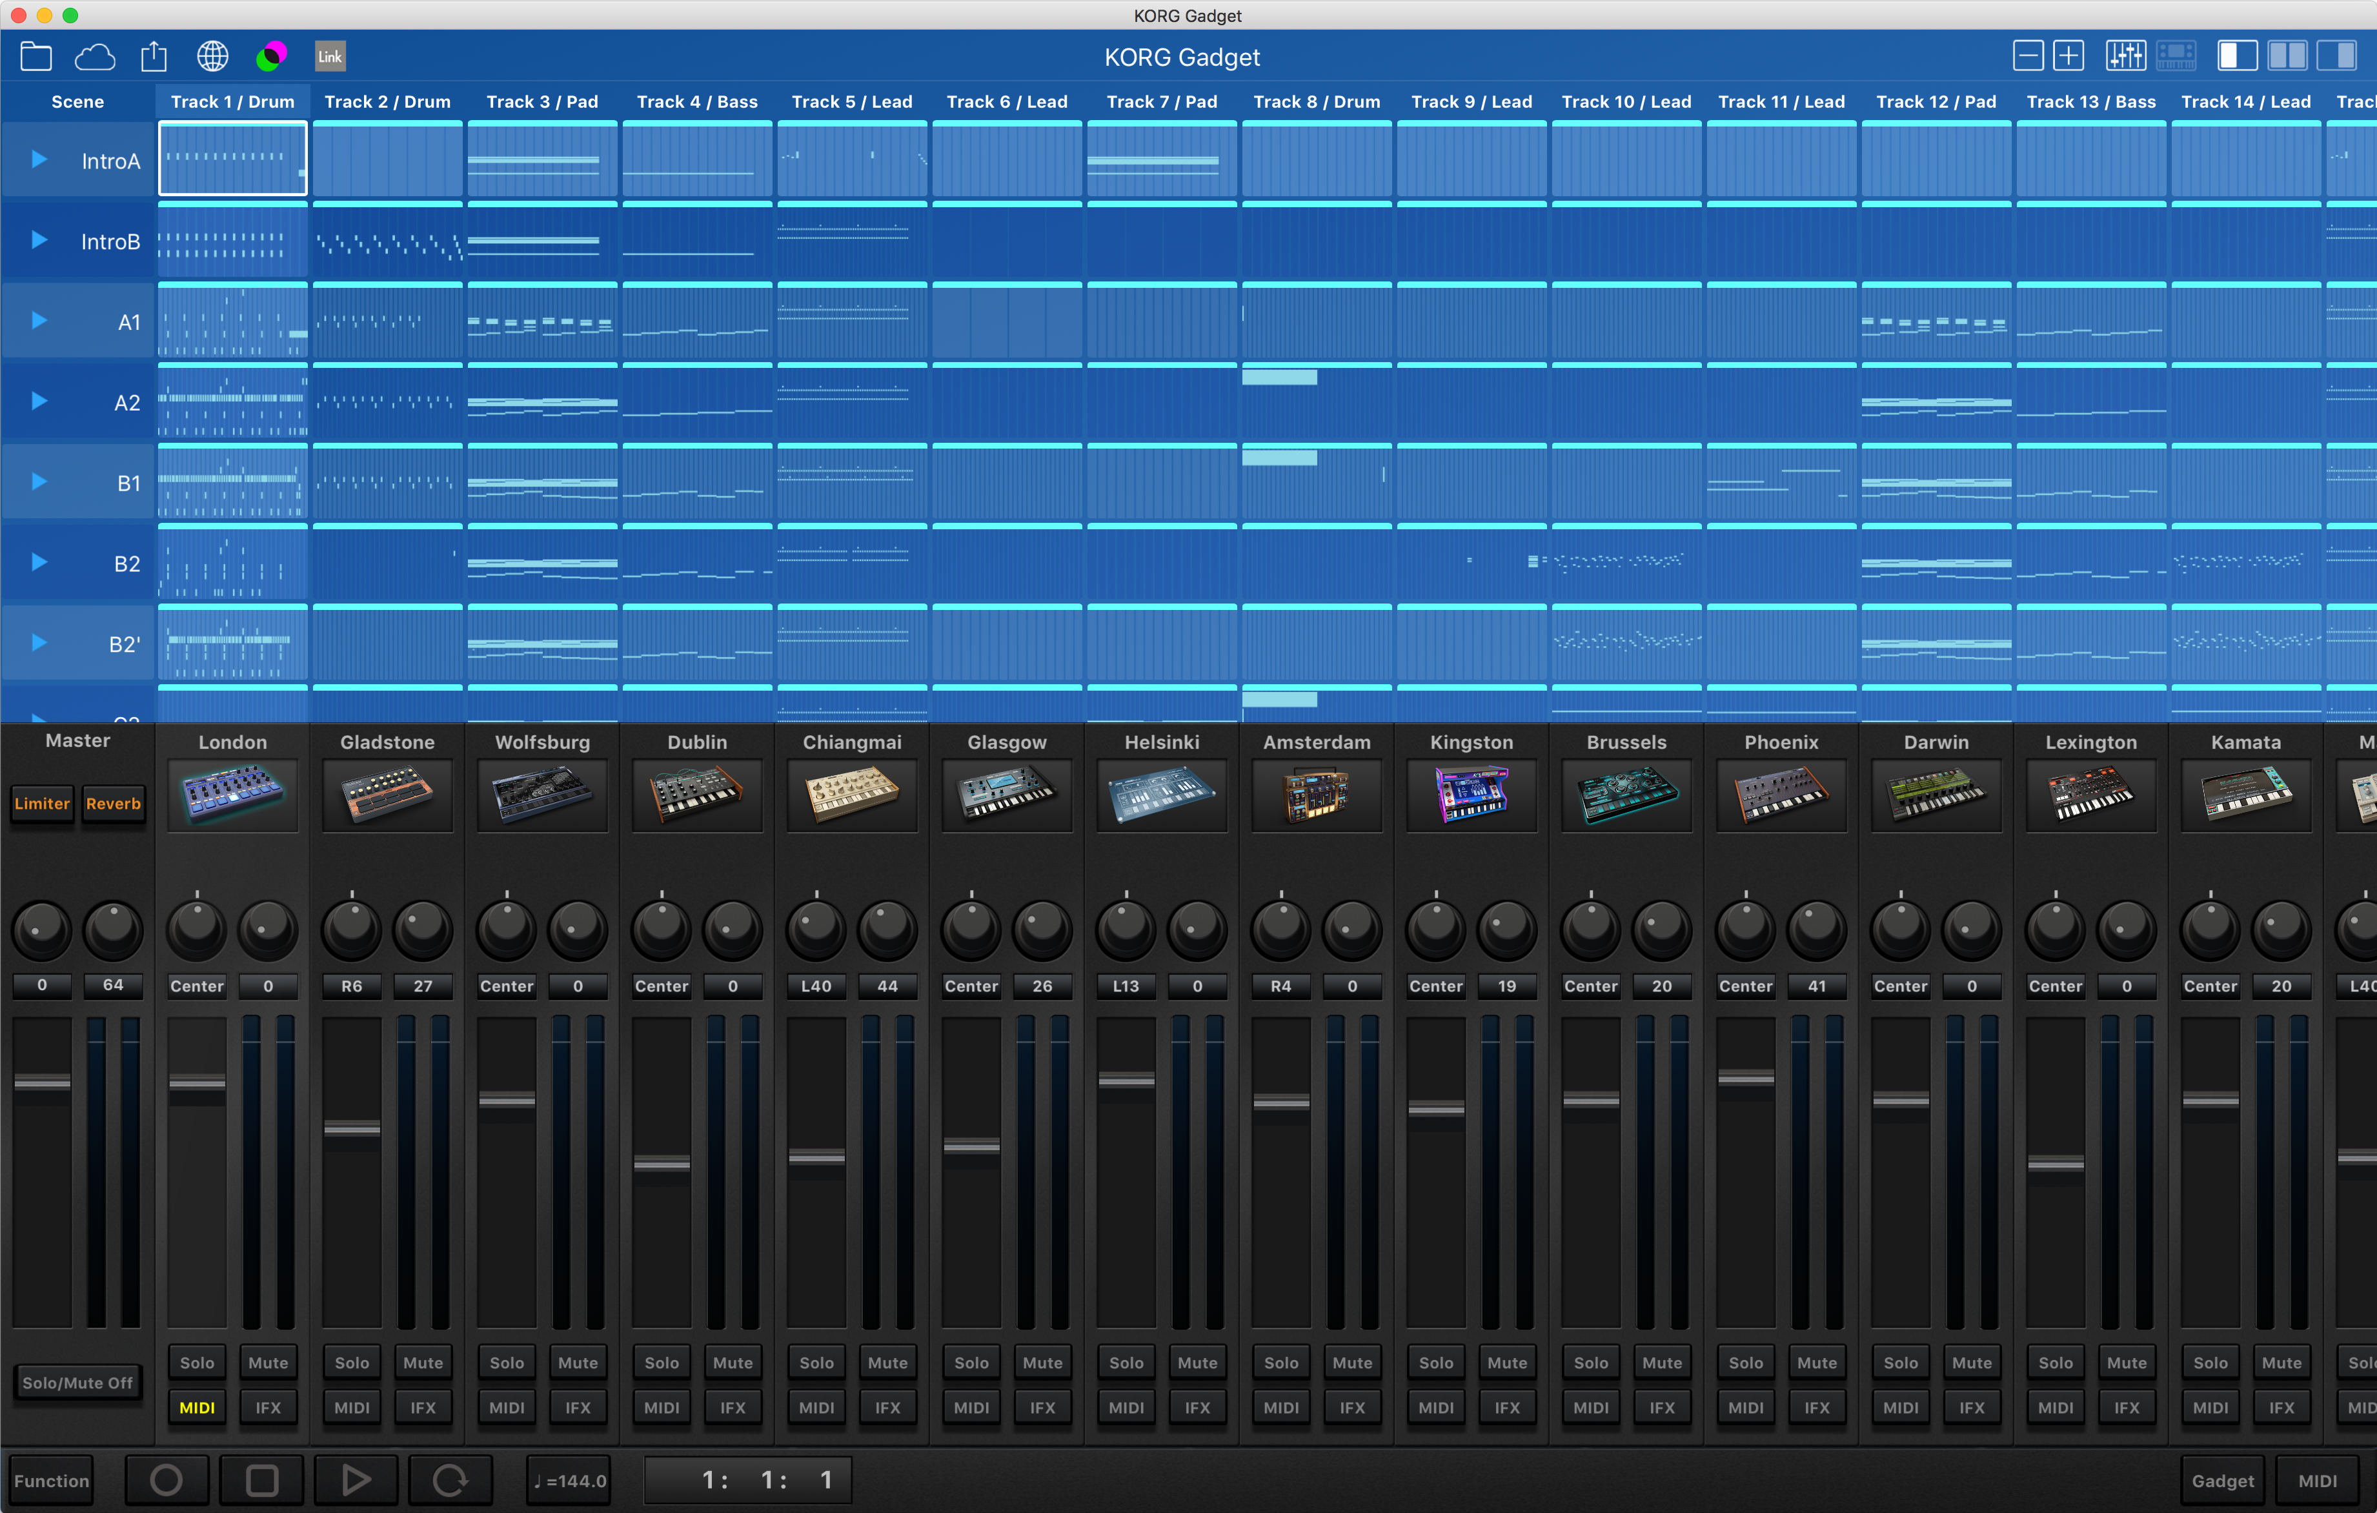
Task: Show the mixer view icon
Action: click(x=2125, y=56)
